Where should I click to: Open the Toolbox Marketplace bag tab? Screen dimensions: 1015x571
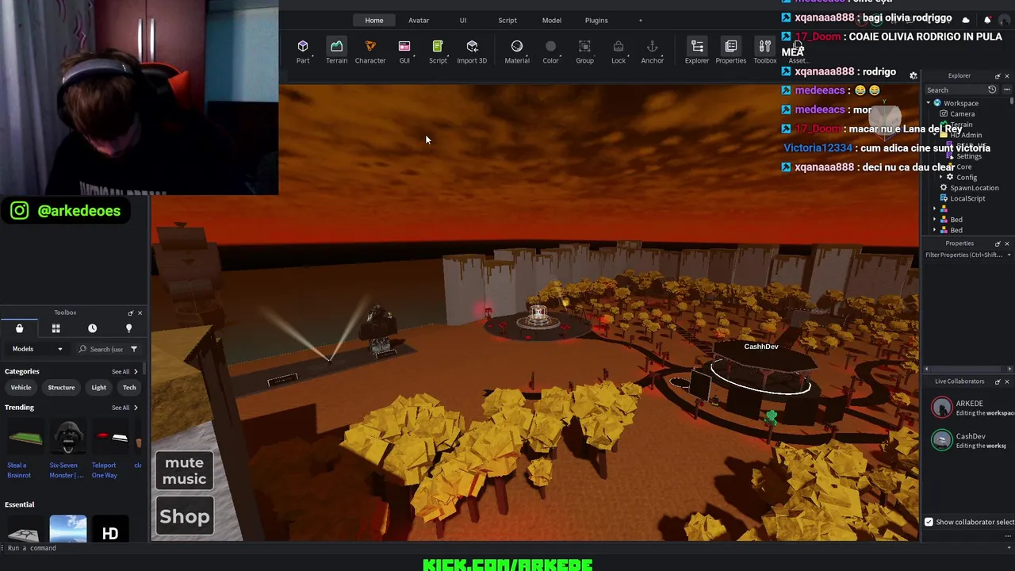pos(19,328)
